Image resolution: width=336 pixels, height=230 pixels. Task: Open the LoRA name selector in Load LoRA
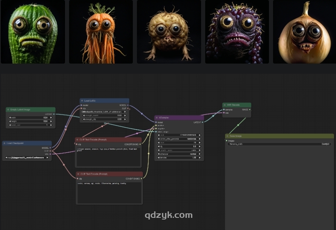tap(105, 111)
